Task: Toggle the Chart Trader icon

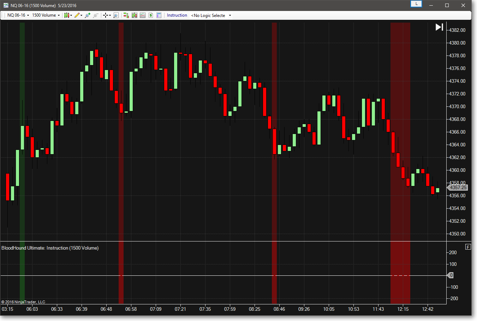Action: click(x=126, y=15)
